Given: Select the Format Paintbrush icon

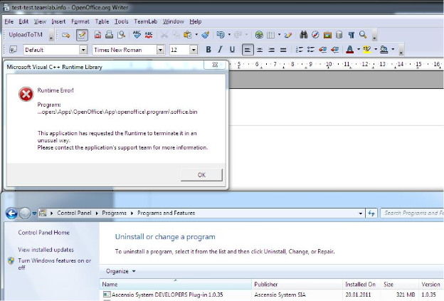Looking at the screenshot, I should pos(206,35).
